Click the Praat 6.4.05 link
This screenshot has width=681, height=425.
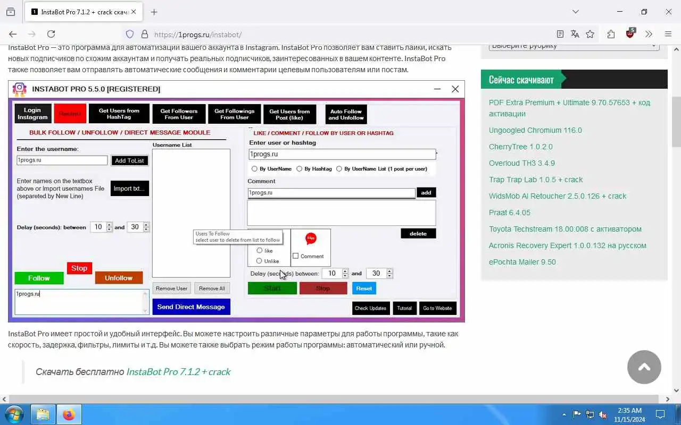(x=510, y=212)
